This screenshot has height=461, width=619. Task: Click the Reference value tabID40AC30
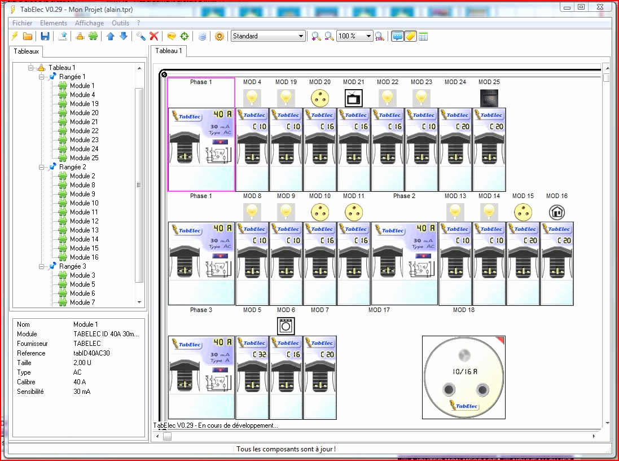tap(91, 353)
